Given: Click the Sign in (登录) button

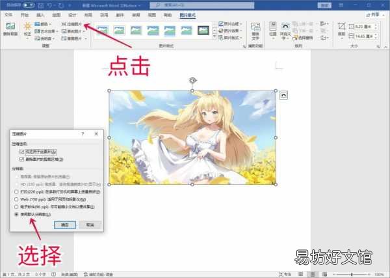Looking at the screenshot, I should [x=324, y=5].
